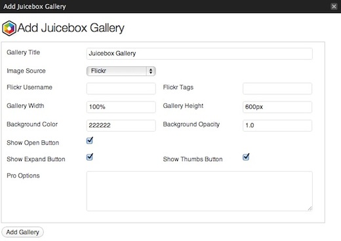Click the Background Opacity field with 1.0
This screenshot has height=241, width=341.
pyautogui.click(x=277, y=126)
